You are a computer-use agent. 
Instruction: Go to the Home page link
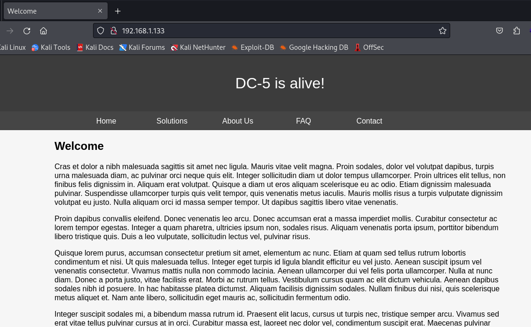(106, 121)
